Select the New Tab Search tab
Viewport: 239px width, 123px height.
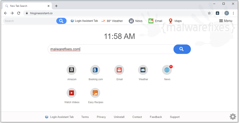coord(27,6)
